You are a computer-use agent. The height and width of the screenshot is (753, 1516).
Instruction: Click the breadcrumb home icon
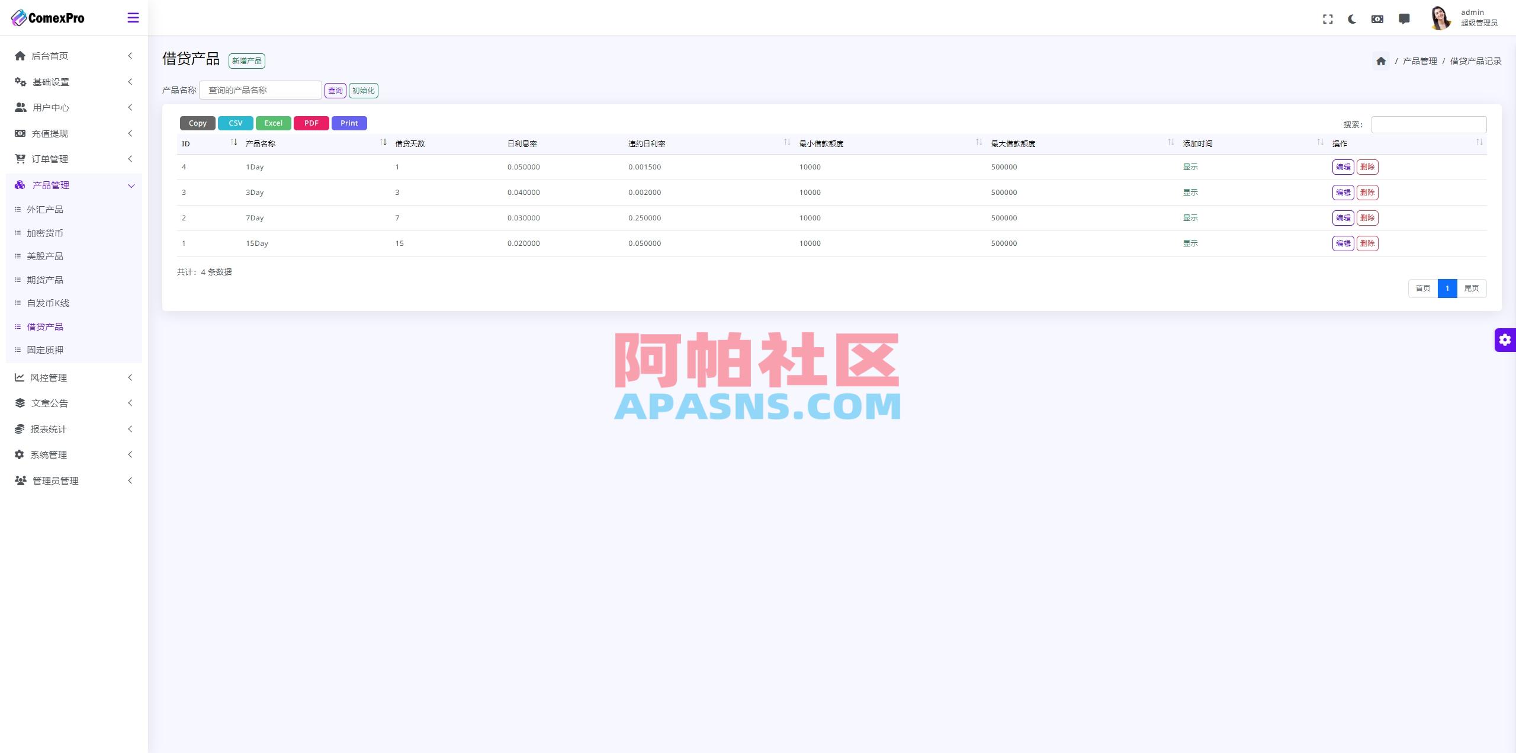1381,60
